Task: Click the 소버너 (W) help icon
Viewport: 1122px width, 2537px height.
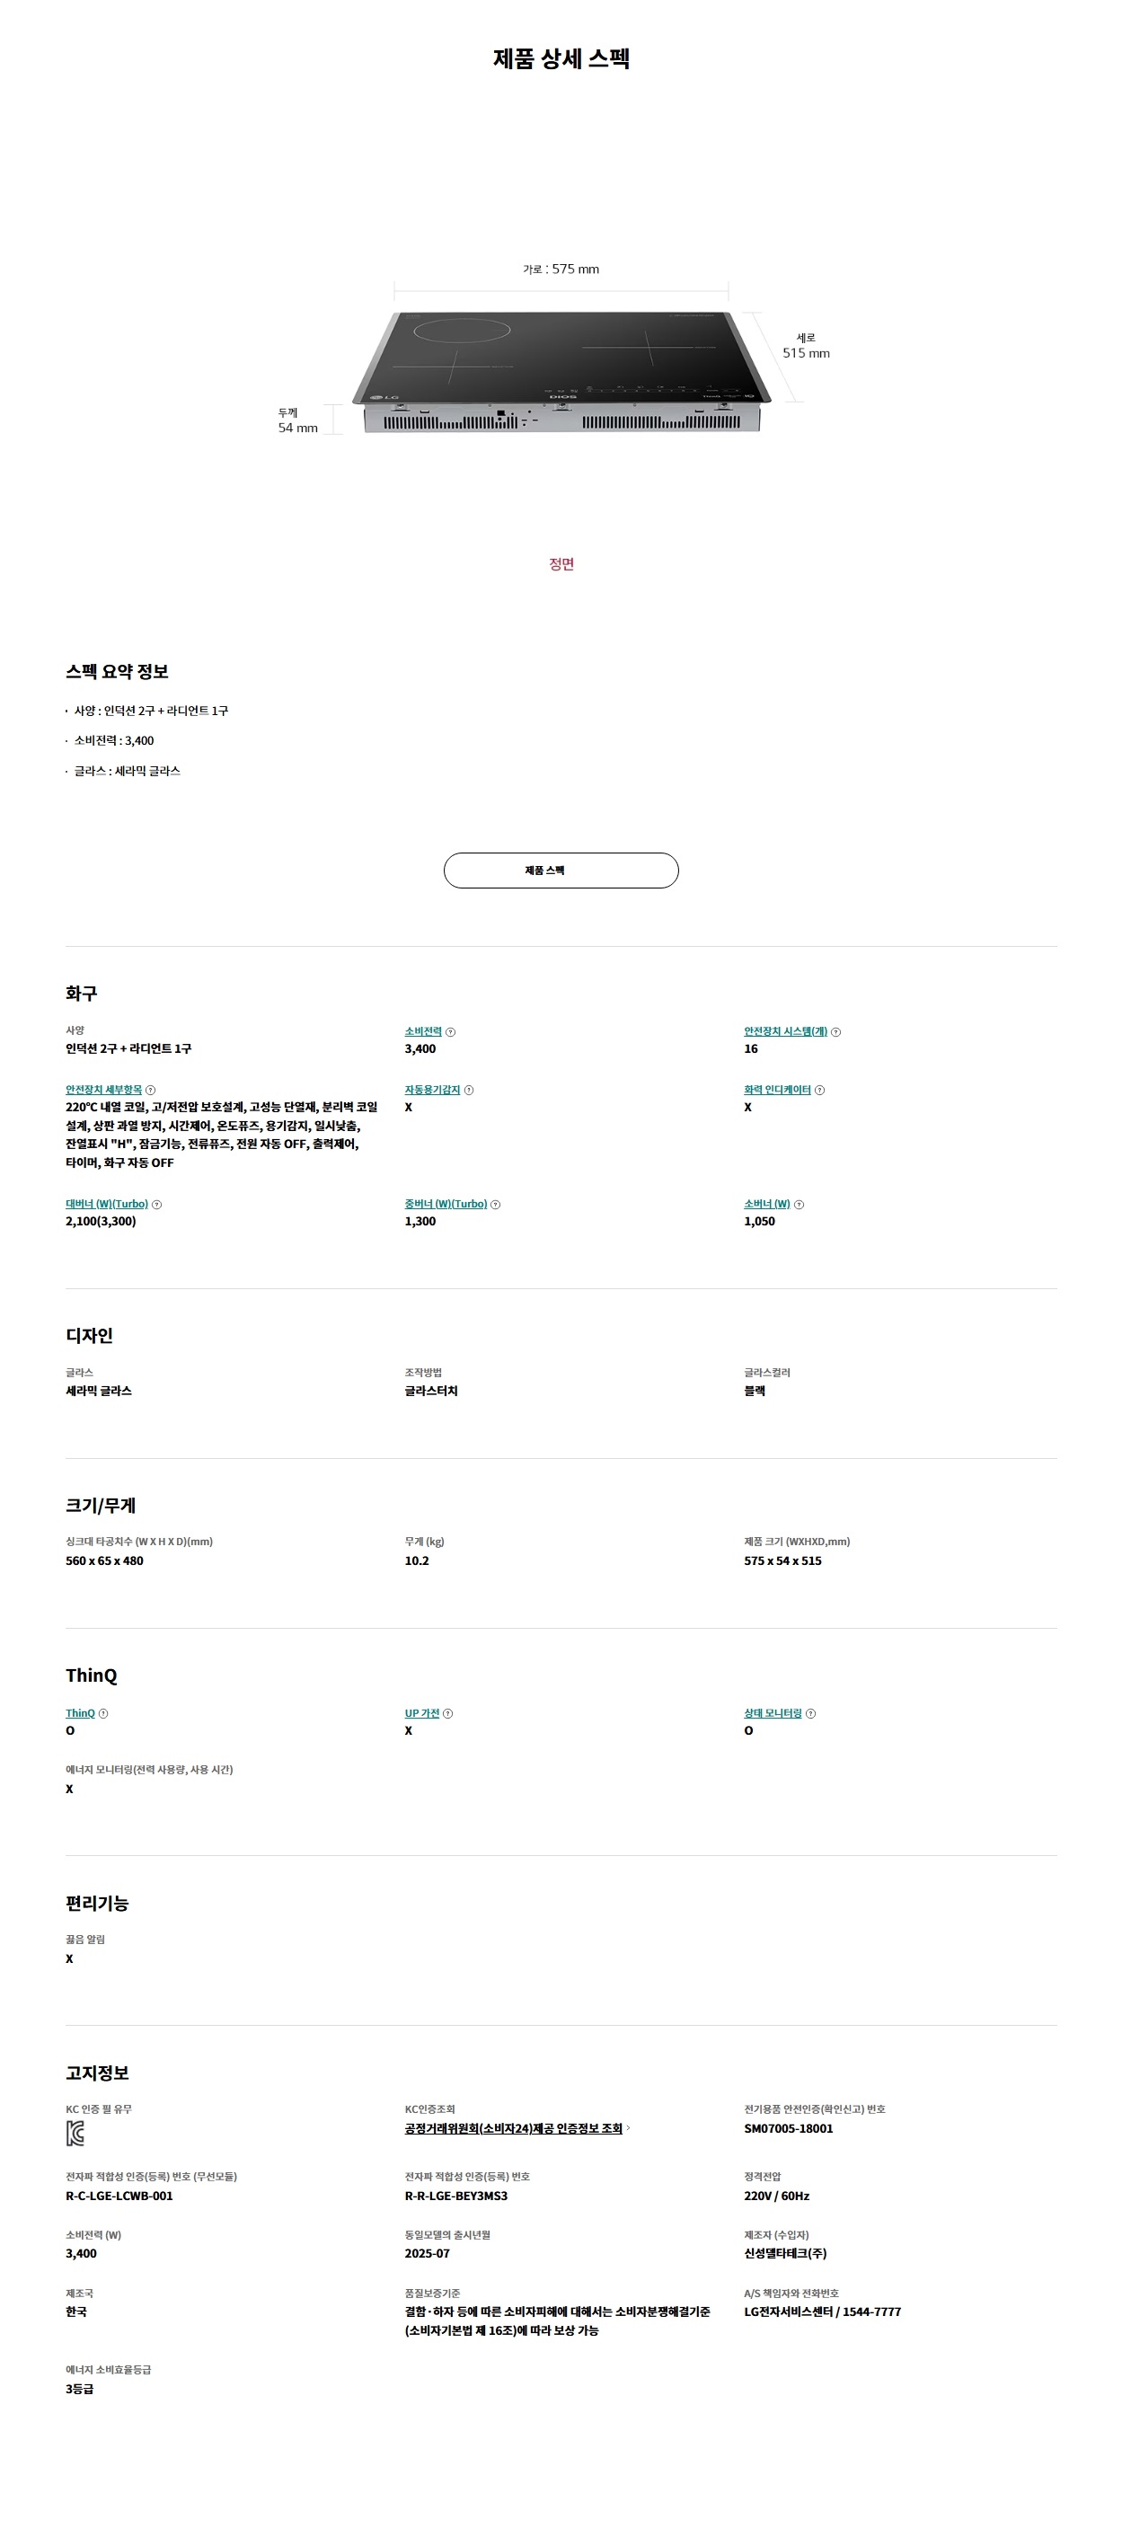Action: [799, 1205]
